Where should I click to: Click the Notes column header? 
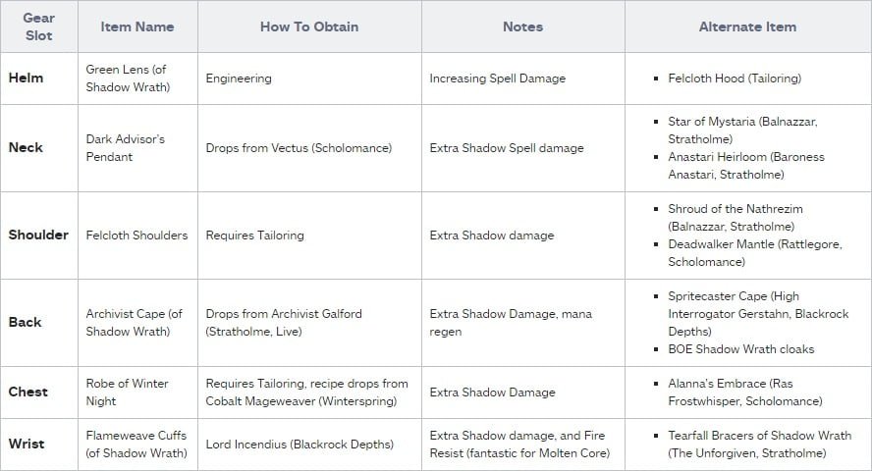tap(522, 26)
